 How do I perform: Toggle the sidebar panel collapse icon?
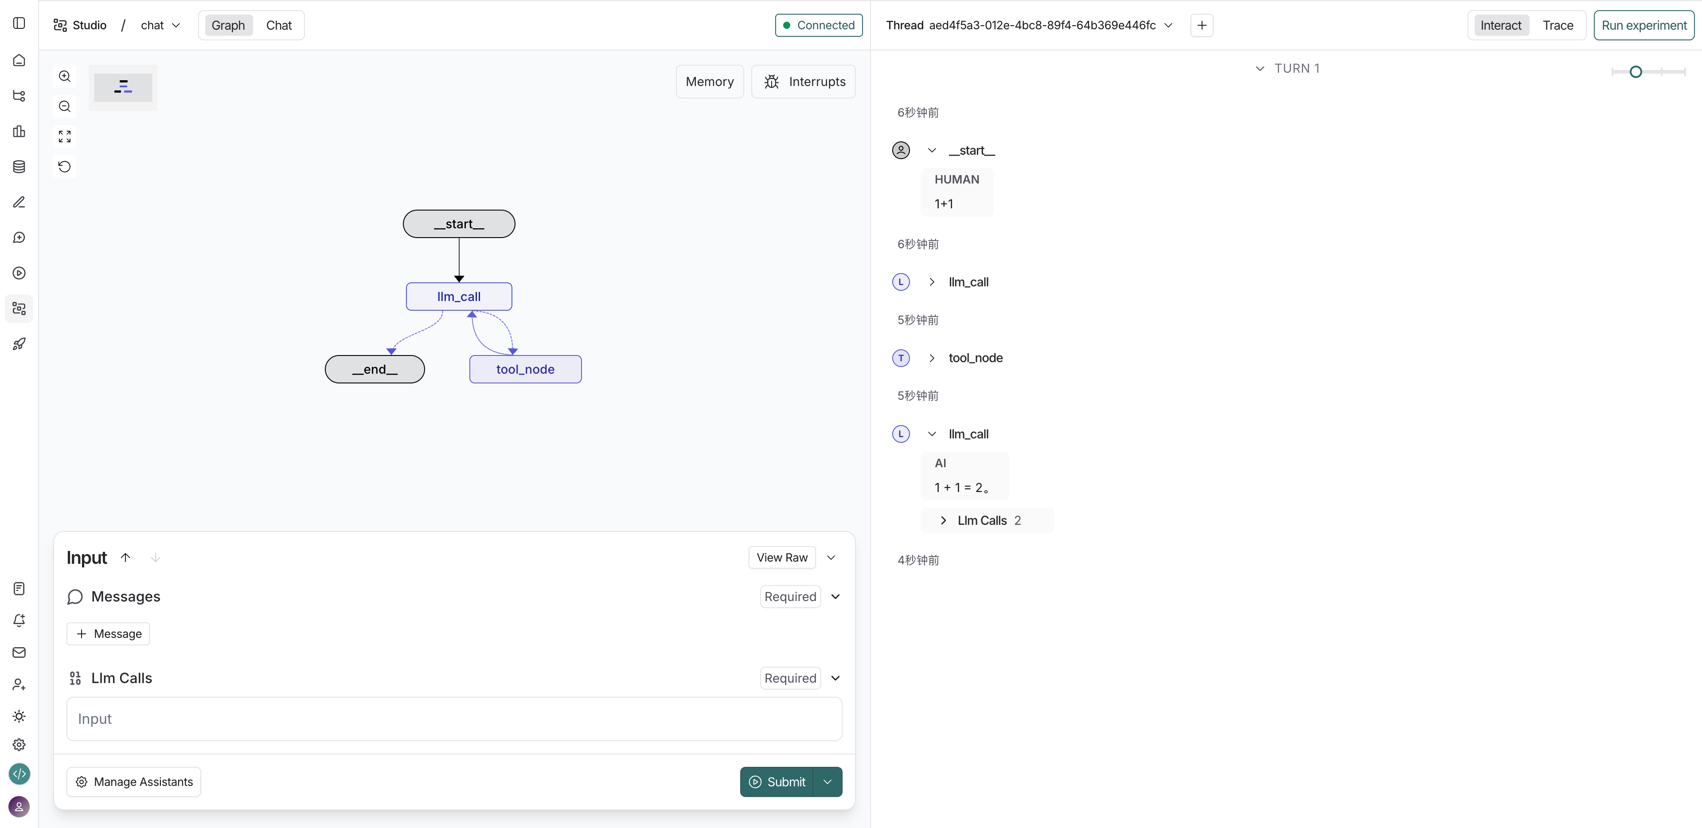[x=19, y=23]
